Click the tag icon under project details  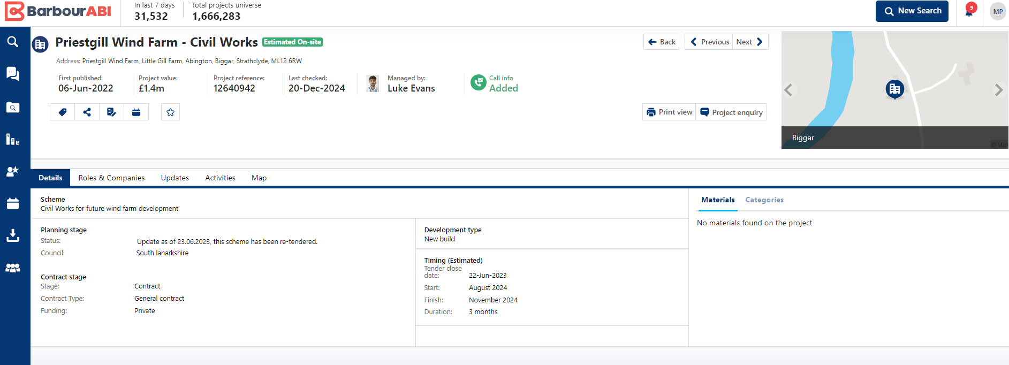click(63, 112)
